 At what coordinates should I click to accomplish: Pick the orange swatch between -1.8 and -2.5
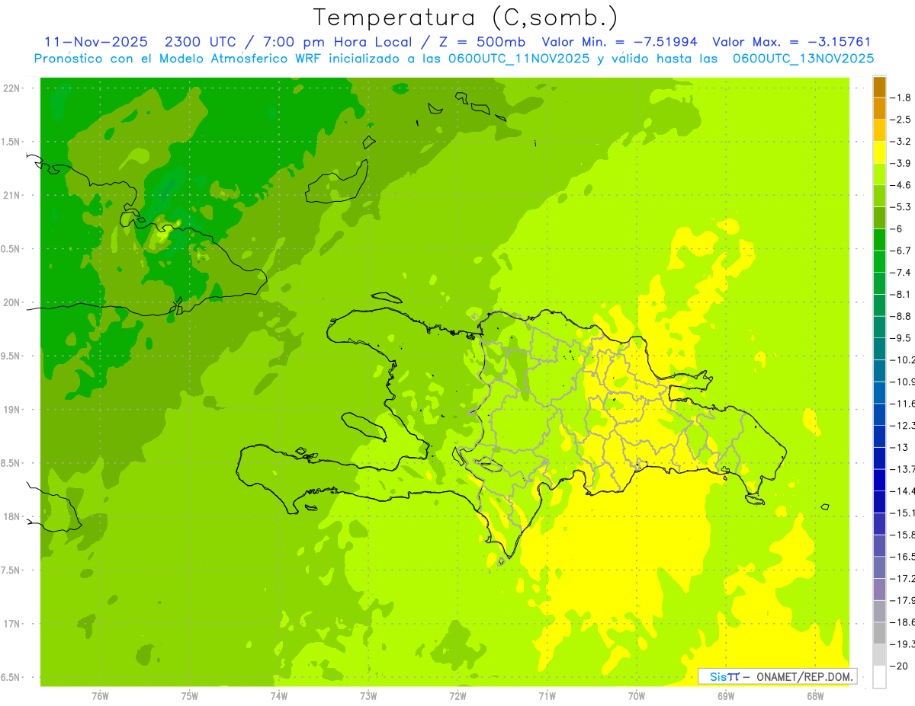coord(879,109)
